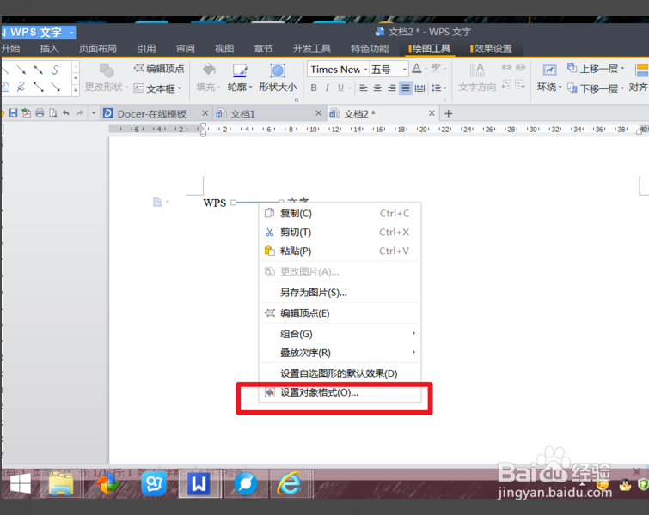649x515 pixels.
Task: Click the distributed alignment icon
Action: (x=419, y=88)
